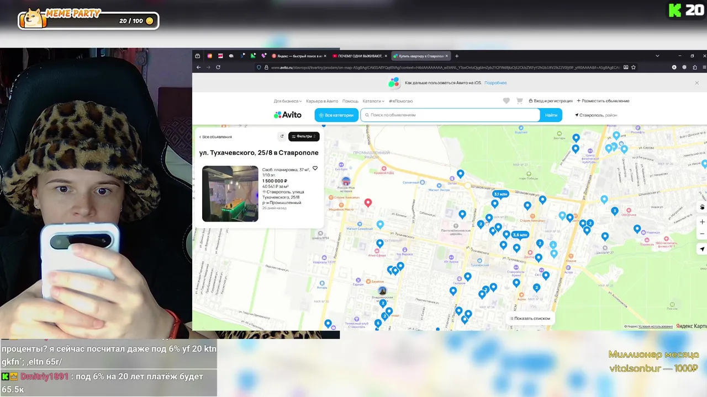The height and width of the screenshot is (397, 707).
Task: Change the Ставрополь location selector
Action: 596,115
